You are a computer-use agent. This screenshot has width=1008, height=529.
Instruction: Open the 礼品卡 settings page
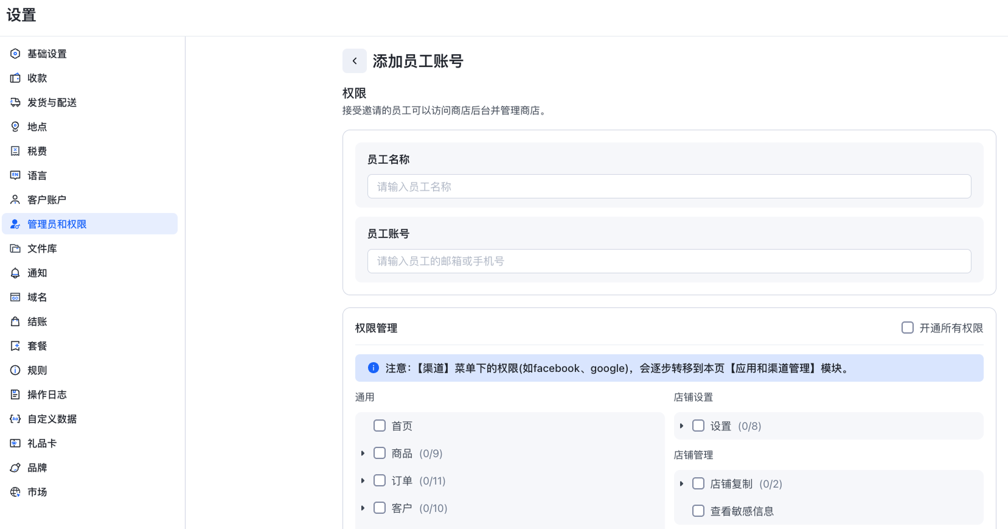click(90, 443)
